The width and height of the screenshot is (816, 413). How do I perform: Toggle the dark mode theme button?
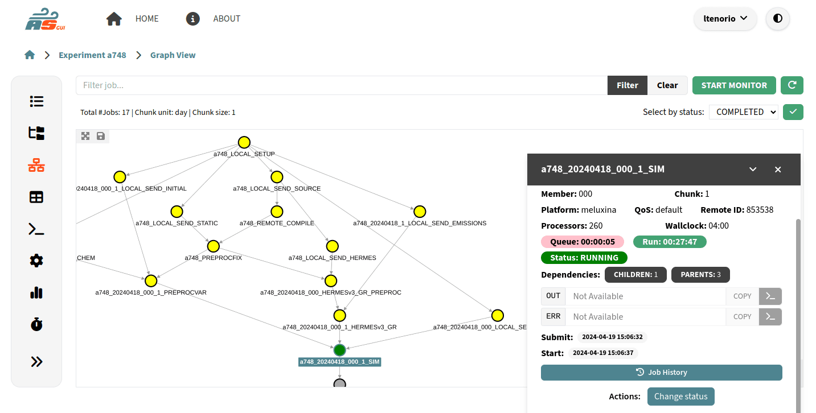click(x=777, y=19)
